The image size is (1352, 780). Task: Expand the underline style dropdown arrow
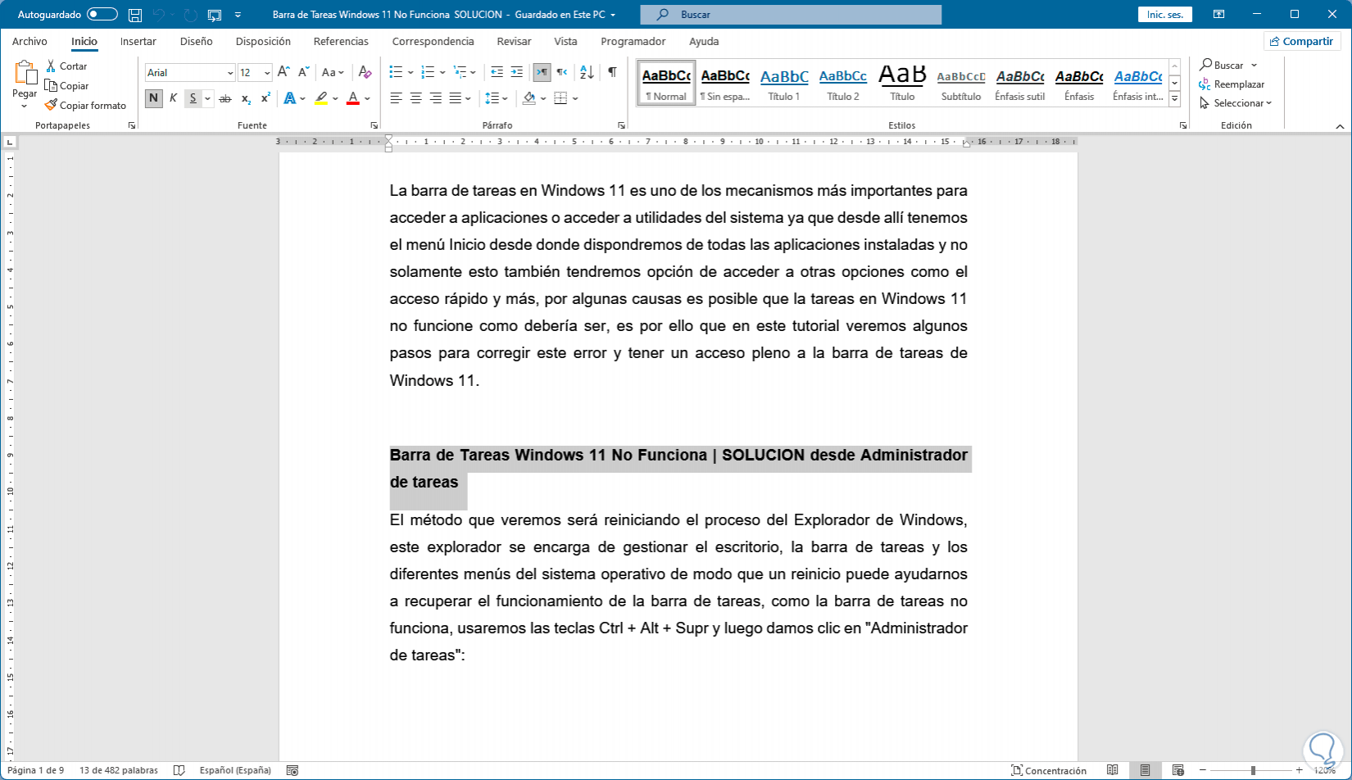click(208, 98)
